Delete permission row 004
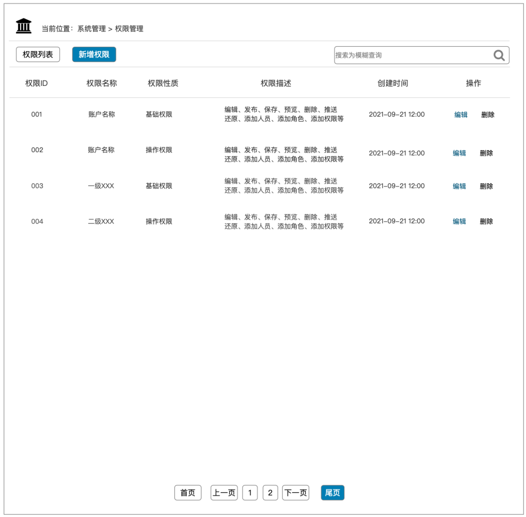 (487, 221)
